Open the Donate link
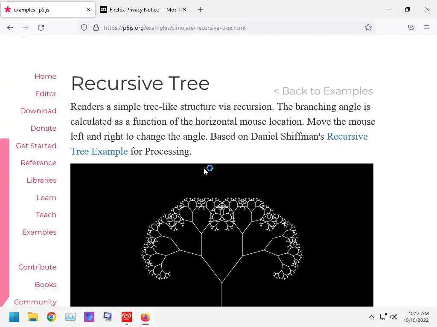The image size is (437, 327). [44, 128]
